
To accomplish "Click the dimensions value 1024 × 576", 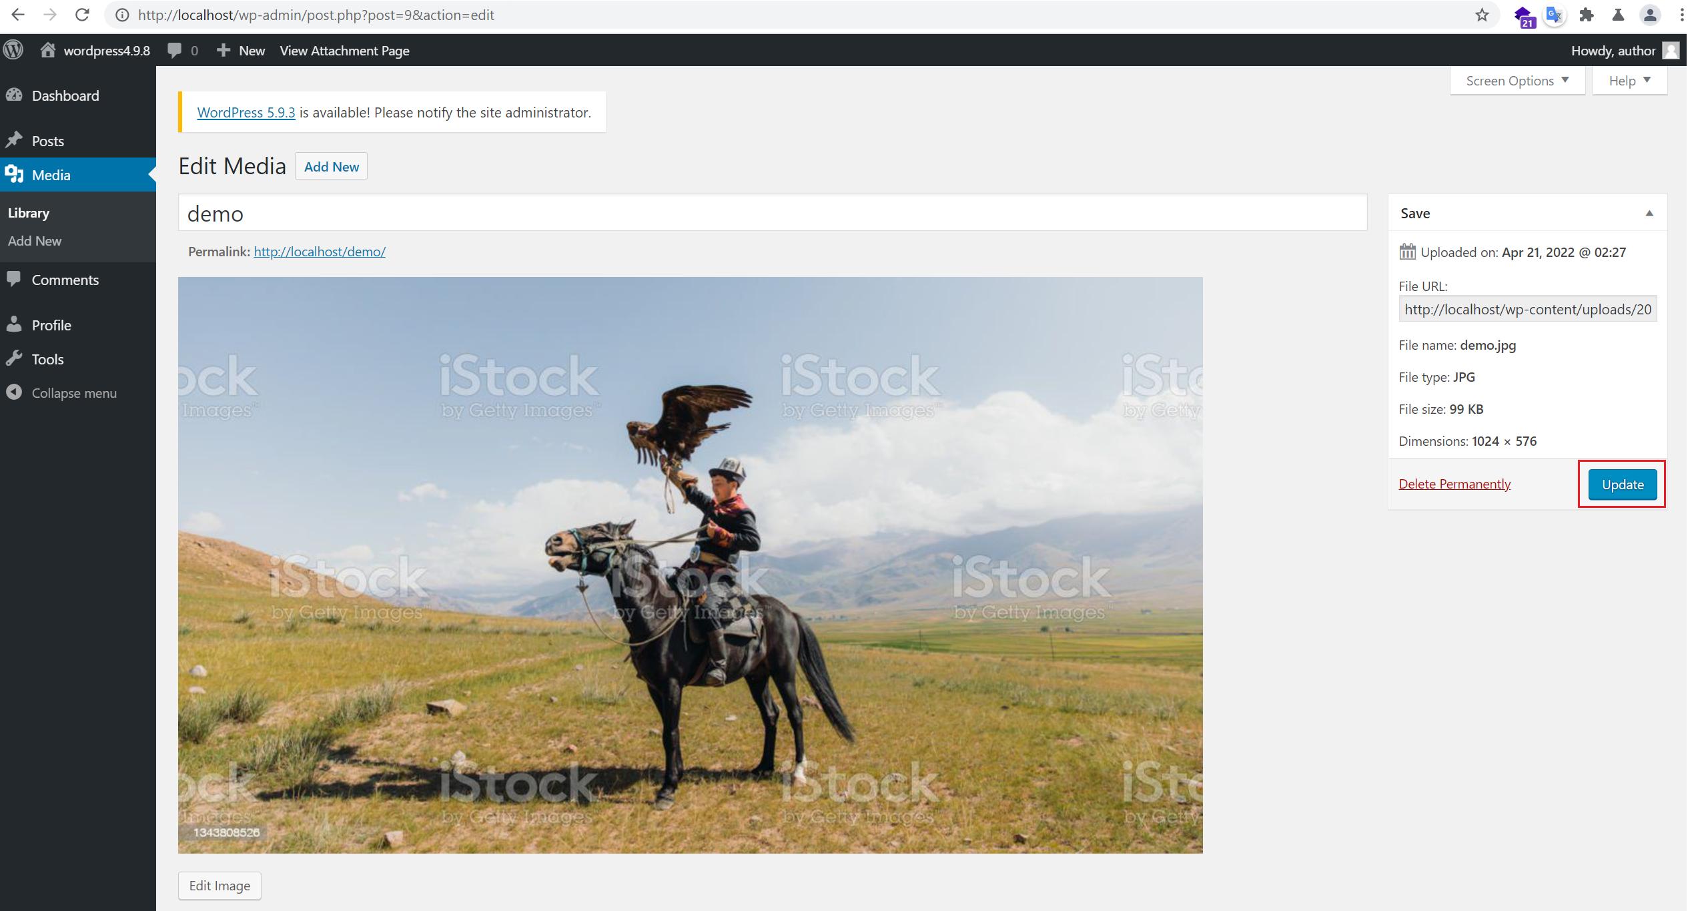I will tap(1504, 441).
